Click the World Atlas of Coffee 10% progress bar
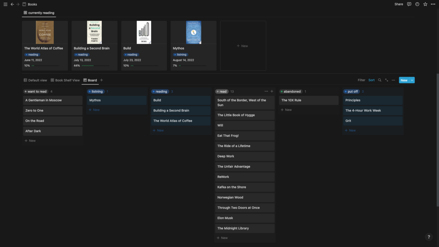 click(x=45, y=66)
